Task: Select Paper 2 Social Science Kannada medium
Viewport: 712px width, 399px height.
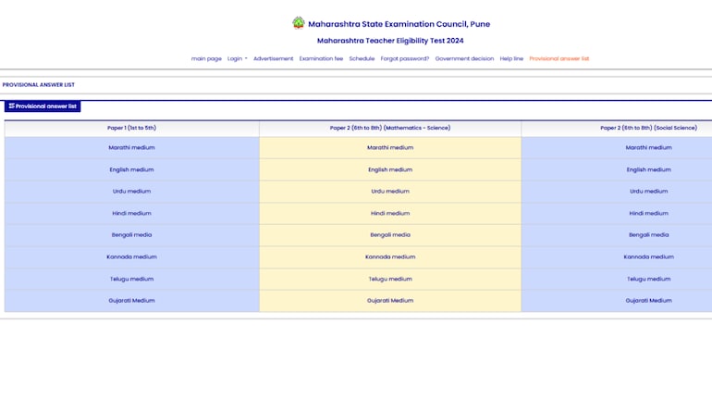Action: [648, 256]
